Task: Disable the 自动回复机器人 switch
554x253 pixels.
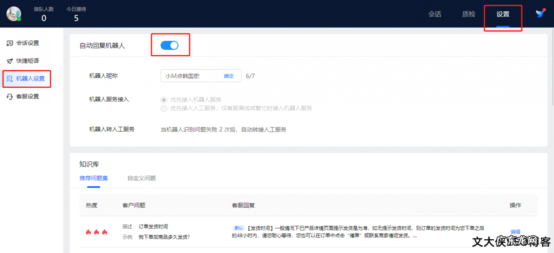Action: coord(170,45)
